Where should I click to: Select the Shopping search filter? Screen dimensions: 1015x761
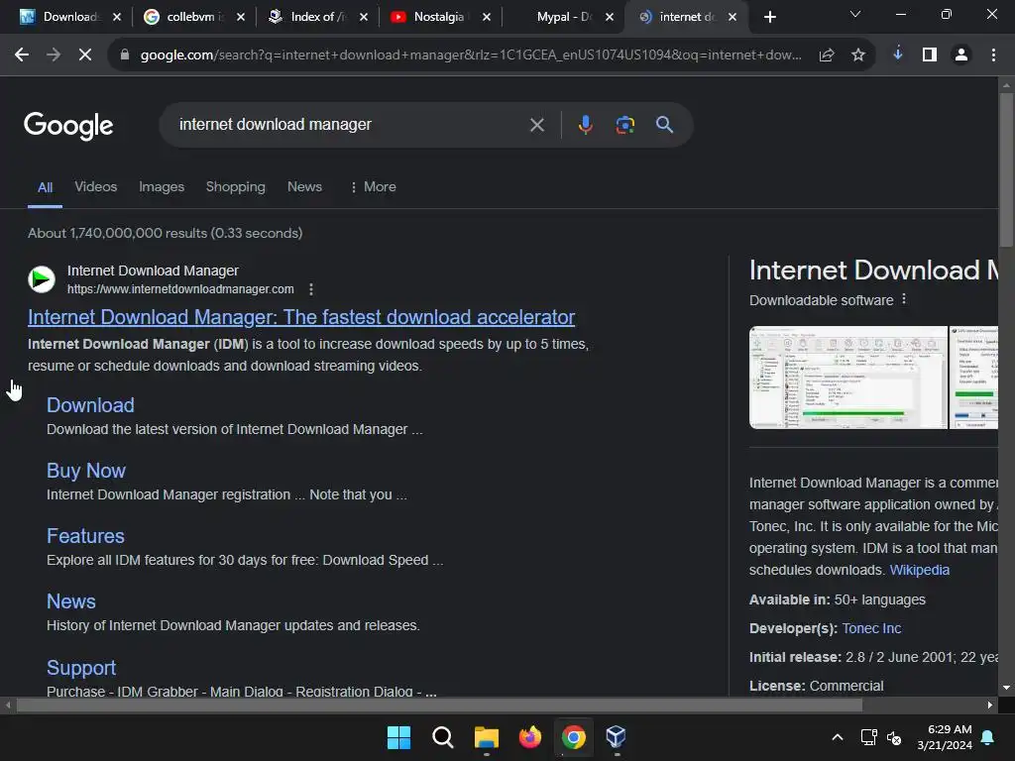click(x=236, y=187)
